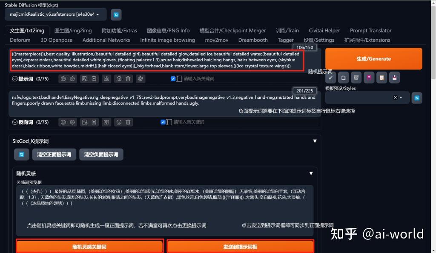Image resolution: width=436 pixels, height=253 pixels.
Task: Apply selected styles using the clipboard icon
Action: pyautogui.click(x=382, y=78)
